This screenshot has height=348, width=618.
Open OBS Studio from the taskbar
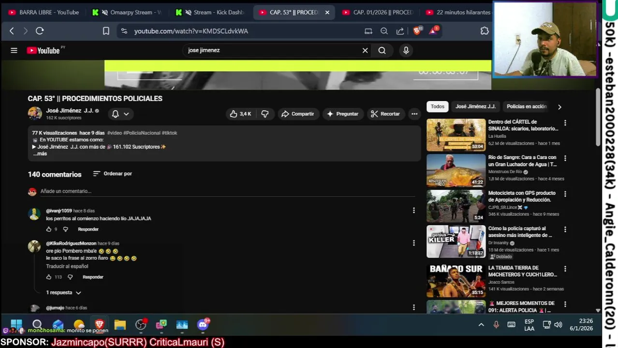pos(141,325)
